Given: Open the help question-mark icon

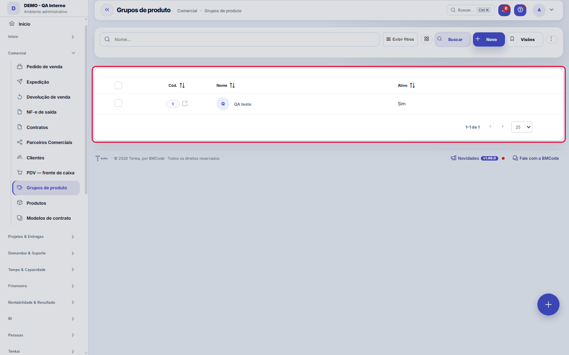Looking at the screenshot, I should (x=520, y=10).
